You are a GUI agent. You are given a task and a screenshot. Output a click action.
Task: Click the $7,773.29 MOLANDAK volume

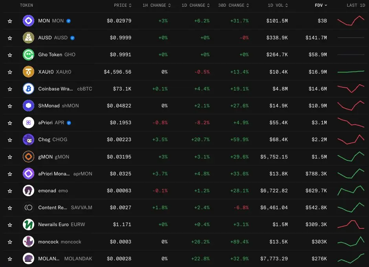pos(274,259)
